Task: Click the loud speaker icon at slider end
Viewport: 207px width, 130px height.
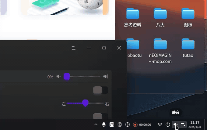Action: pos(106,76)
